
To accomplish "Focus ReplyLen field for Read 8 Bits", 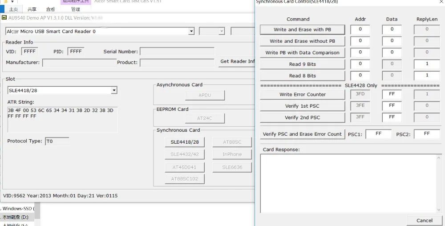I will (x=427, y=76).
